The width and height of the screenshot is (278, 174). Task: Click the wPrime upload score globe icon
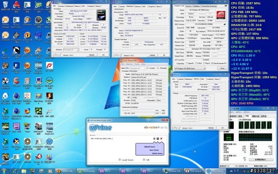(x=154, y=138)
